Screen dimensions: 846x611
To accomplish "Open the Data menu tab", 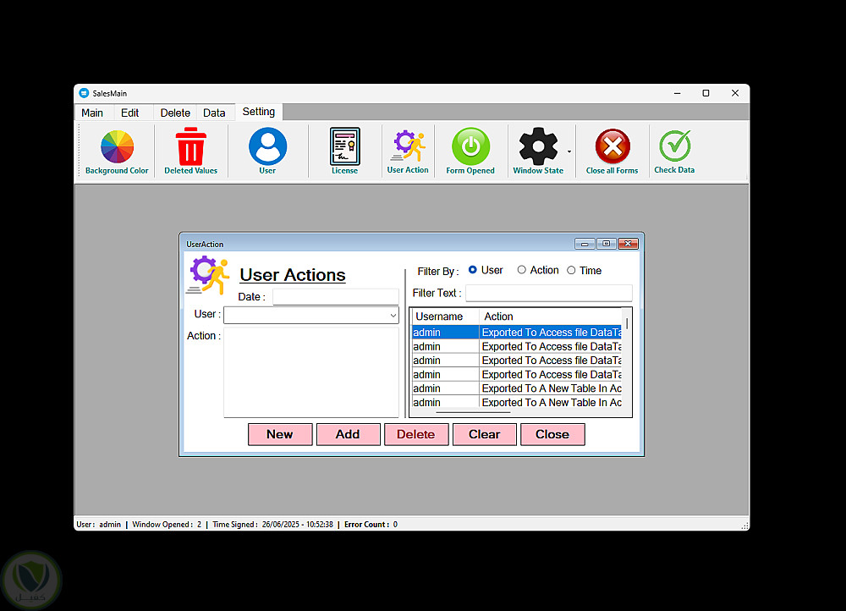I will click(x=214, y=113).
